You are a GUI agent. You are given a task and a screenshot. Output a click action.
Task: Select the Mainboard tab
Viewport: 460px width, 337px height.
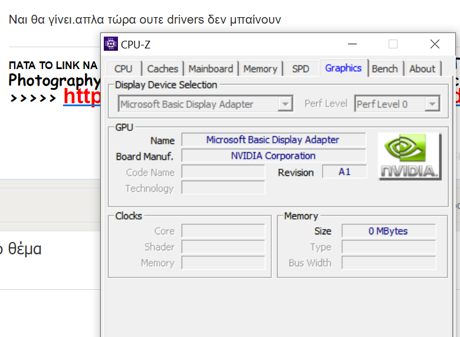(x=211, y=68)
